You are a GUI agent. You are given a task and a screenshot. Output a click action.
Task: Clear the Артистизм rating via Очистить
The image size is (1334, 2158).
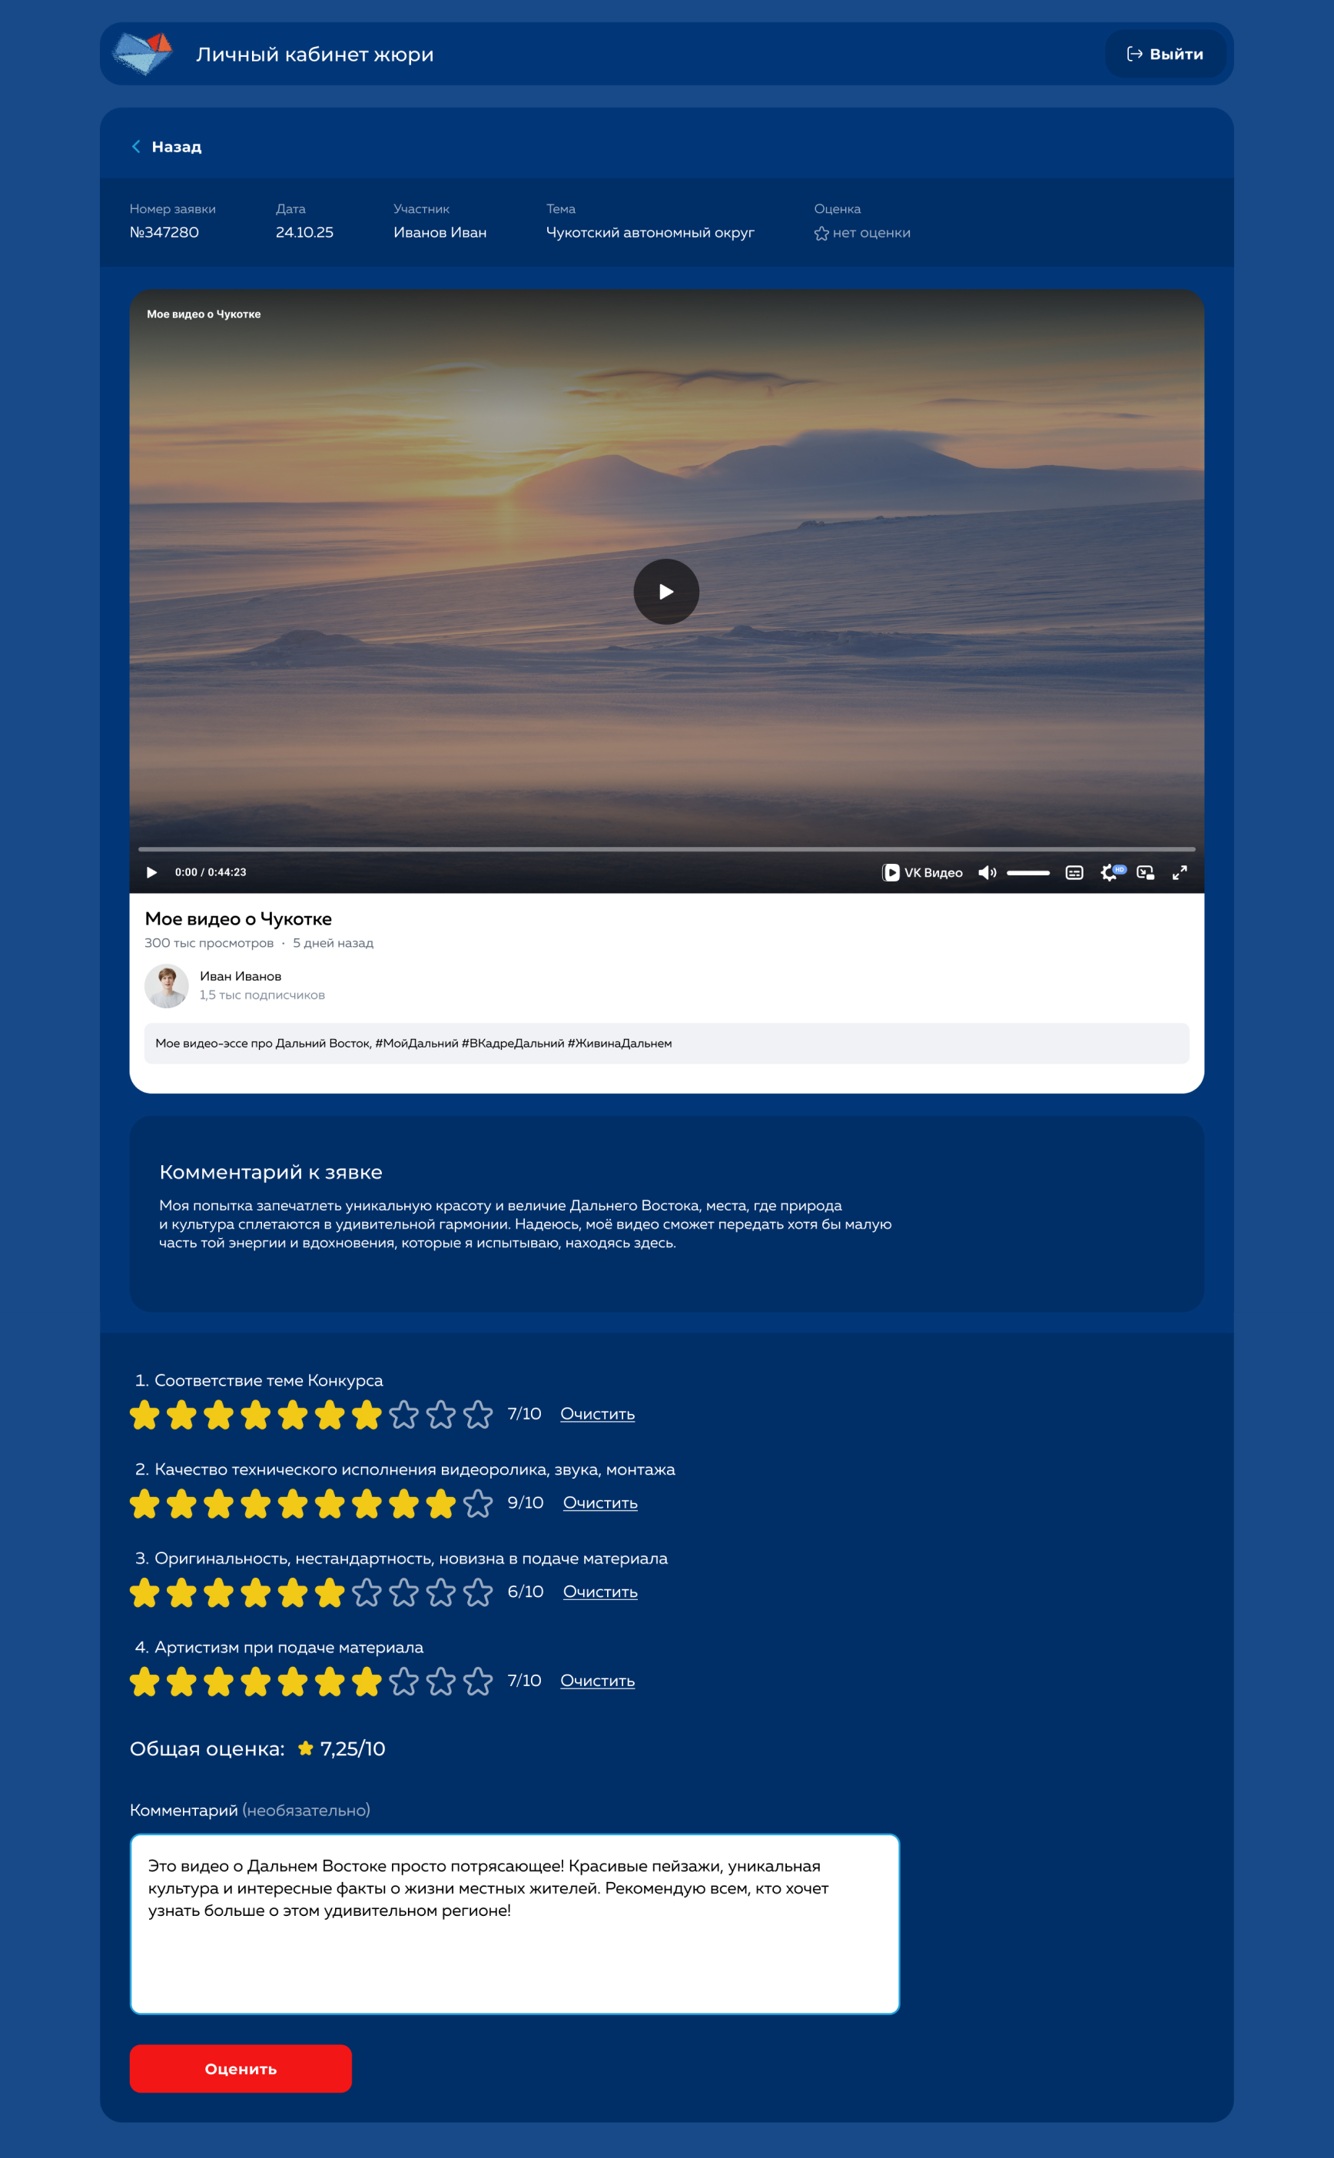coord(597,1681)
